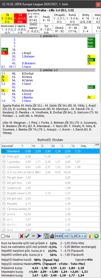101x278 pixels.
Task: Click Penalta odds value 3,15
Action: (x=28, y=204)
